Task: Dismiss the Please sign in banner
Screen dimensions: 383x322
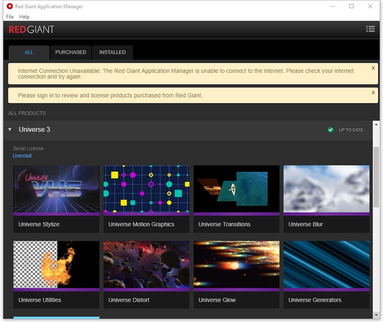Action: point(373,92)
